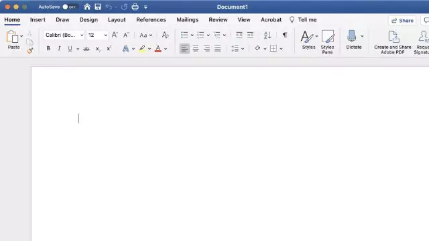Toggle left alignment button
The height and width of the screenshot is (241, 429).
click(x=184, y=49)
